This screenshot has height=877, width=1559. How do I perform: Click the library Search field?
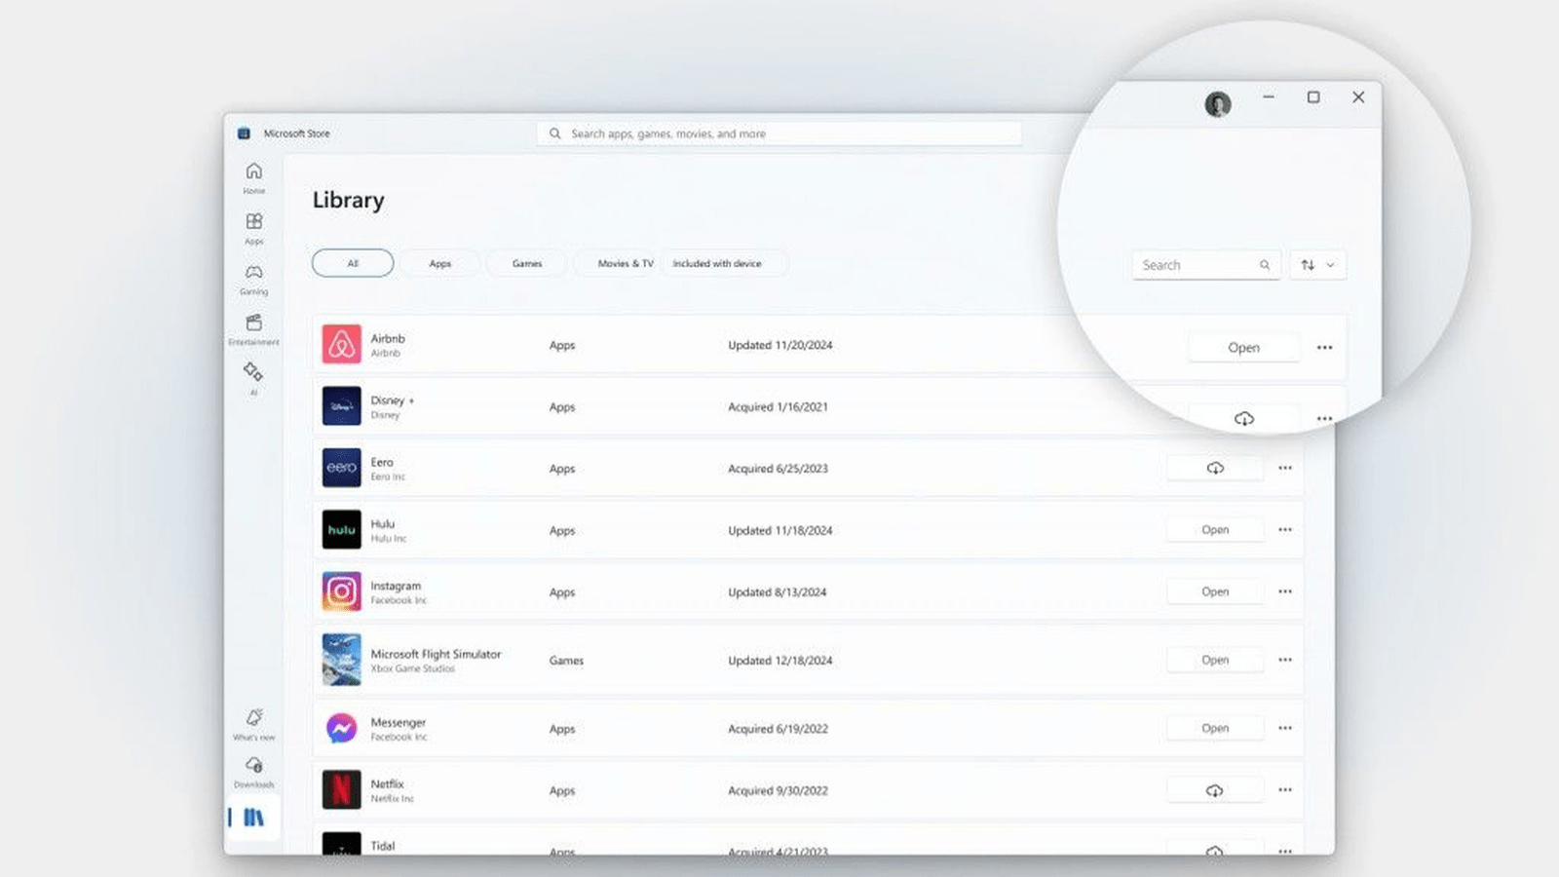(x=1206, y=265)
